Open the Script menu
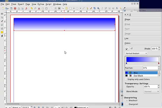Image resolution: width=162 pixels, height=108 pixels. pos(48,4)
